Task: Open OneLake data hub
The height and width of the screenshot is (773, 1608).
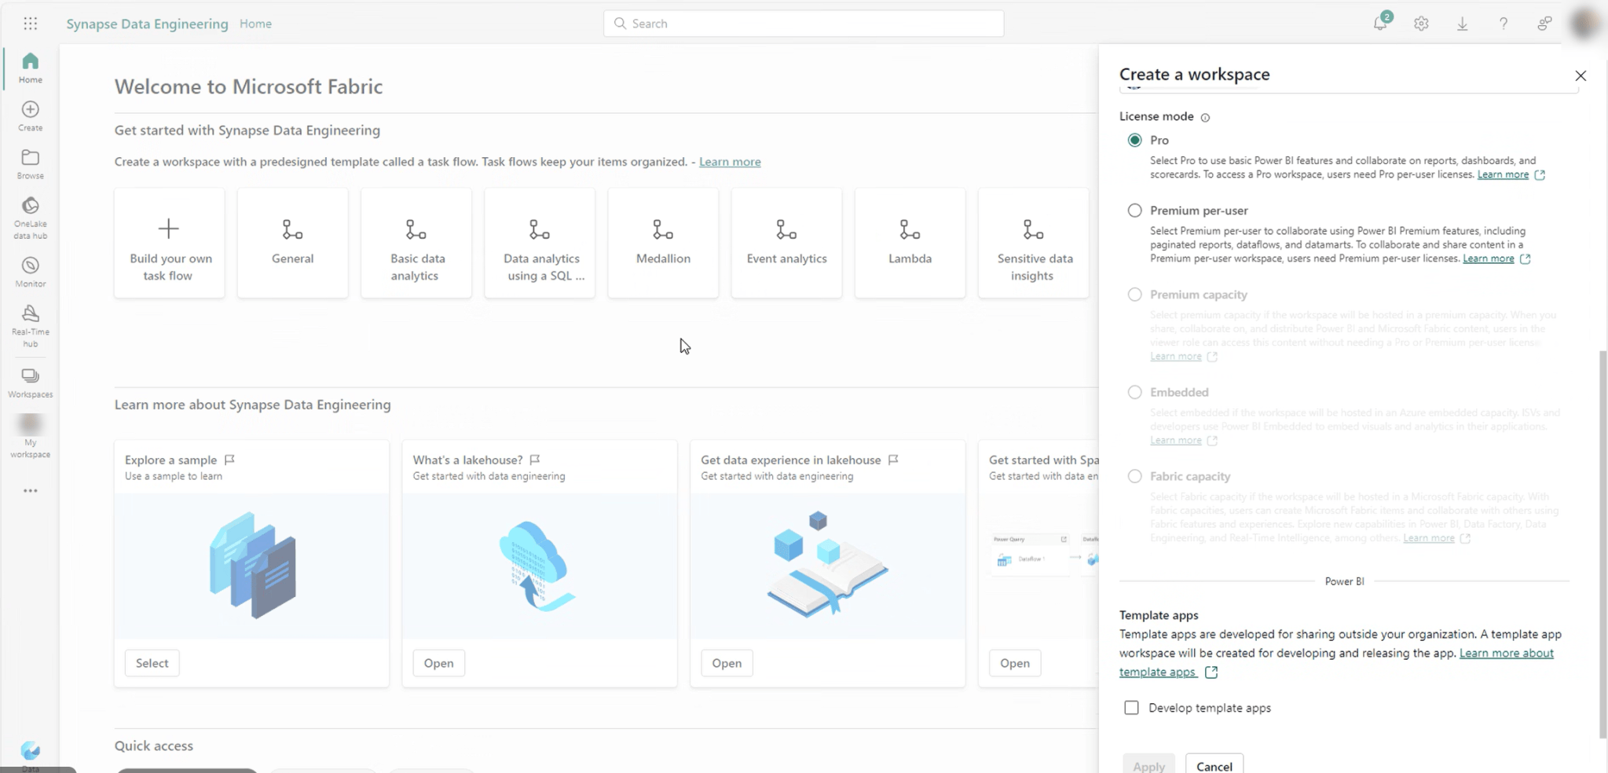Action: click(30, 218)
